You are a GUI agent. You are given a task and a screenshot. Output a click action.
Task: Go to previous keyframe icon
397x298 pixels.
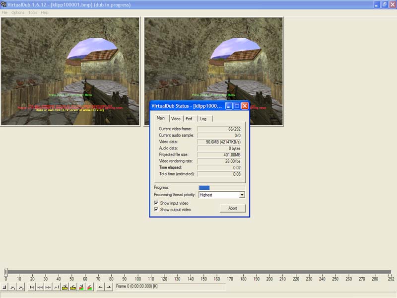(65, 287)
